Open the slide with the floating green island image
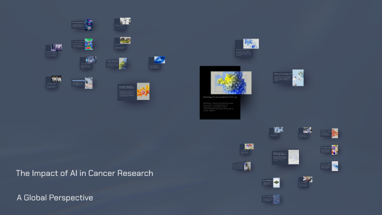 point(271,183)
